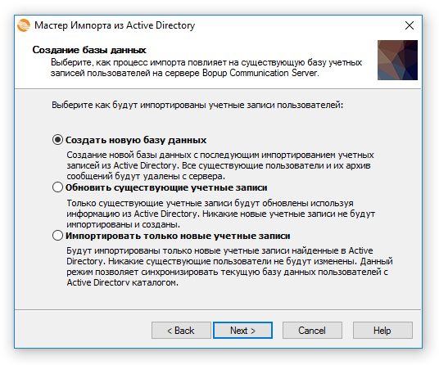Click the polygon artwork image in header
Screen dimensions: 439x365
coord(397,60)
